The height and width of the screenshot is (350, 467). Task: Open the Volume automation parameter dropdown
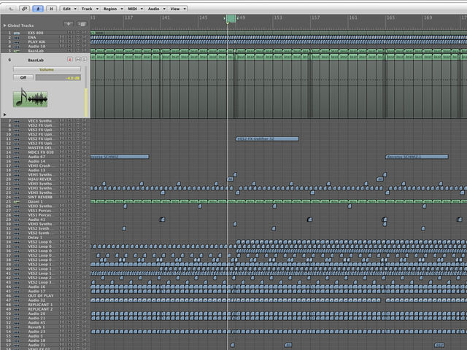tap(47, 70)
